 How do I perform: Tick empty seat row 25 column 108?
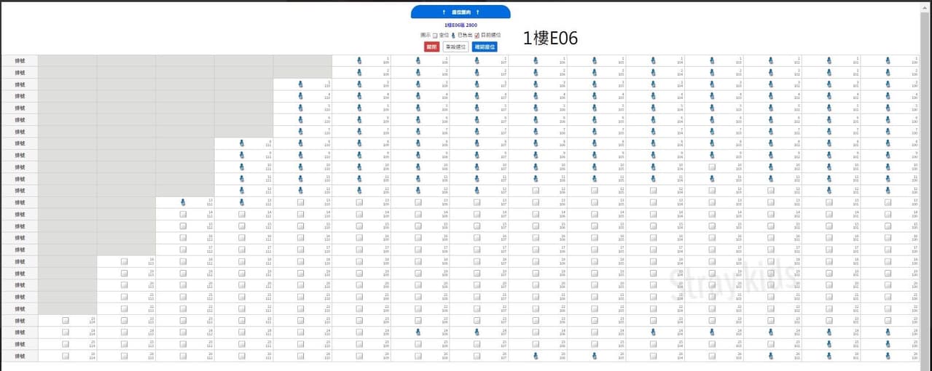click(418, 343)
